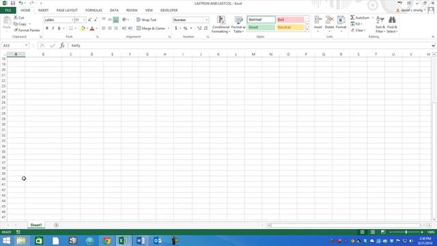Open Word from the taskbar

click(x=141, y=241)
